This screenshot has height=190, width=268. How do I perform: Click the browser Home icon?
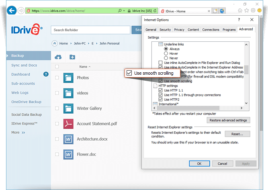240,10
